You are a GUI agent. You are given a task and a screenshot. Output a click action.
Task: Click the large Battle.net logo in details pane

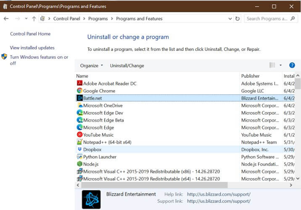(x=91, y=199)
